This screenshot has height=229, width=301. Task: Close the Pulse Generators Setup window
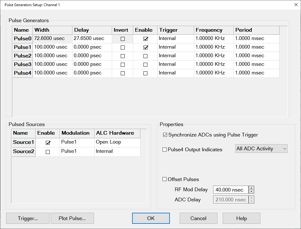(291, 5)
